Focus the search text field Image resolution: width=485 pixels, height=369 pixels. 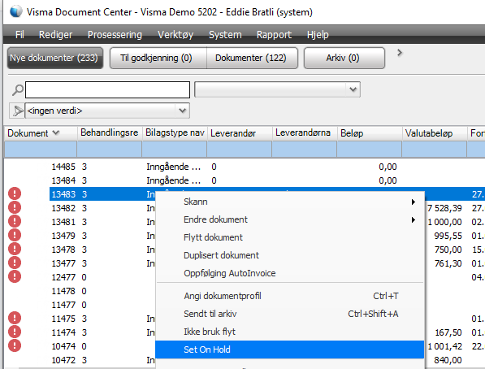107,90
